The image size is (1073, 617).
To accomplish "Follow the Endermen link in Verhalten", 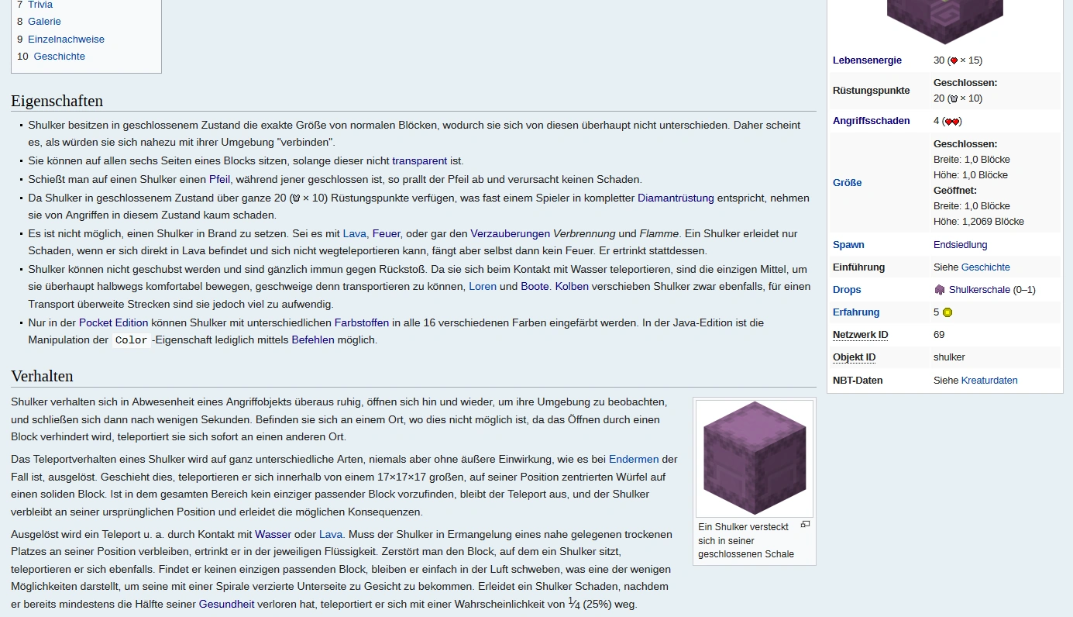I will click(634, 460).
